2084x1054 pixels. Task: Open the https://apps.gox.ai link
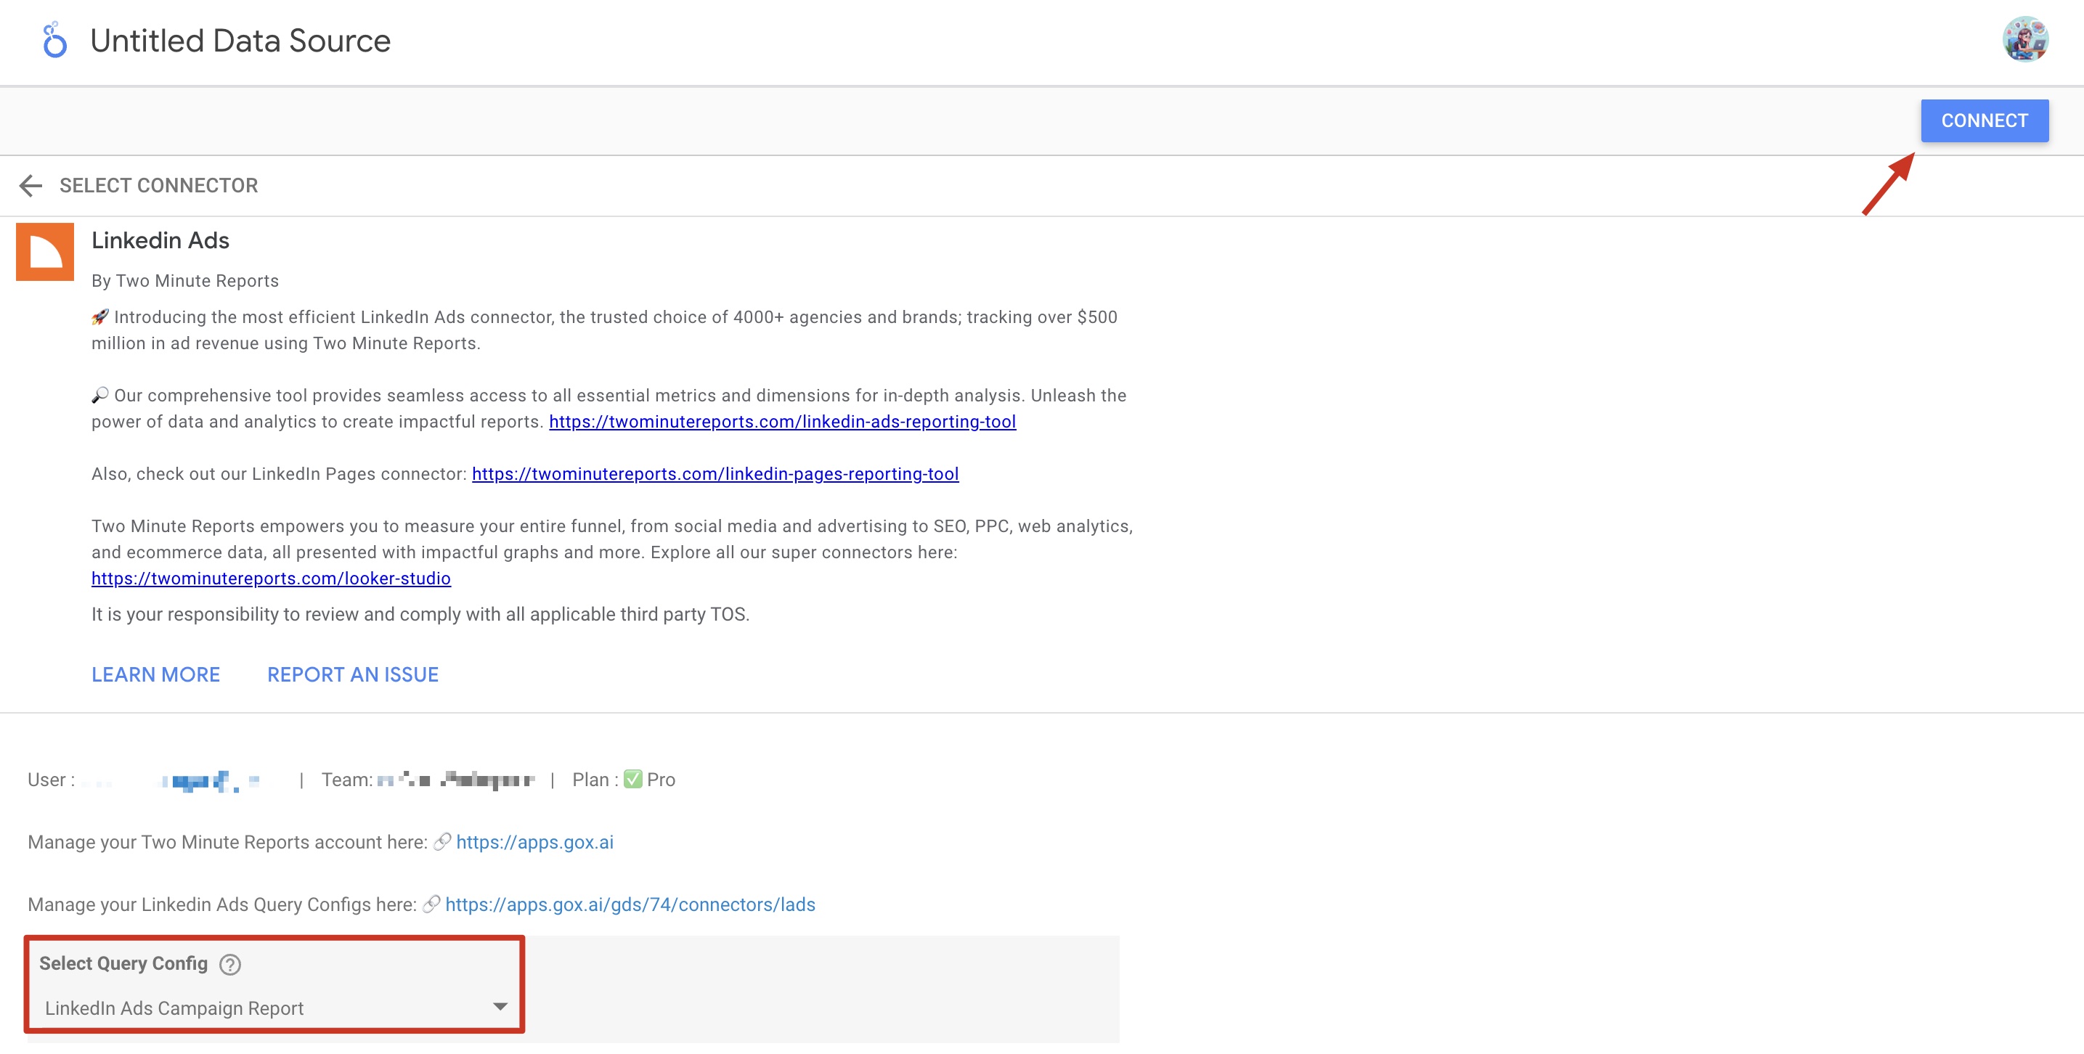tap(534, 842)
